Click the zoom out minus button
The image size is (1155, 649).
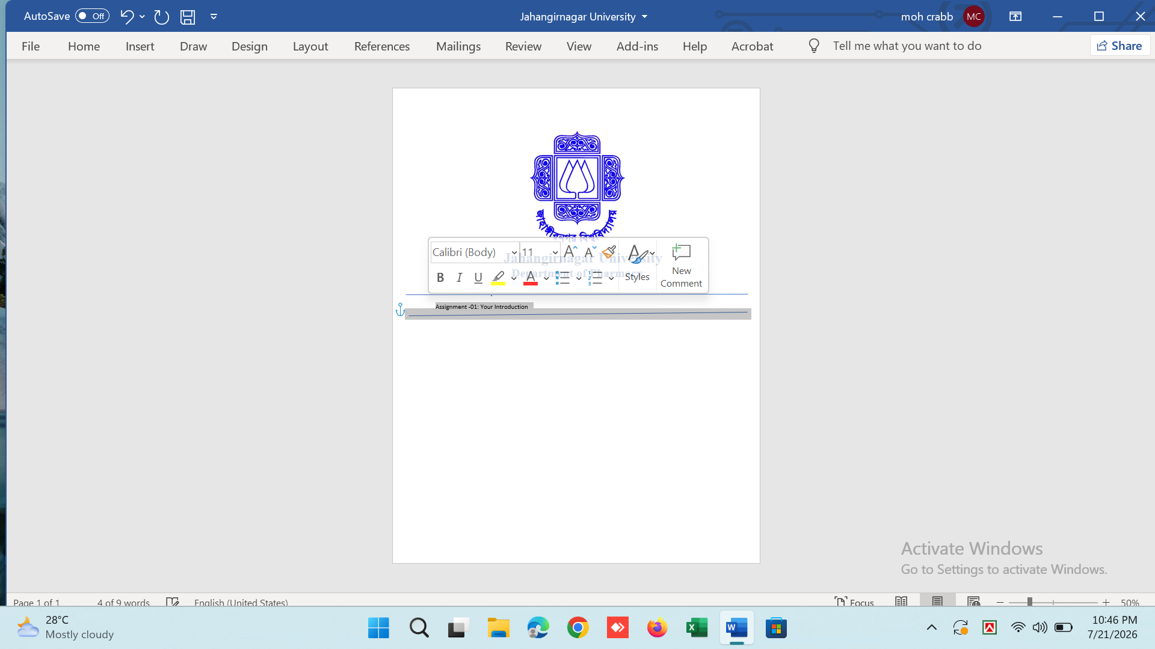[x=1000, y=602]
